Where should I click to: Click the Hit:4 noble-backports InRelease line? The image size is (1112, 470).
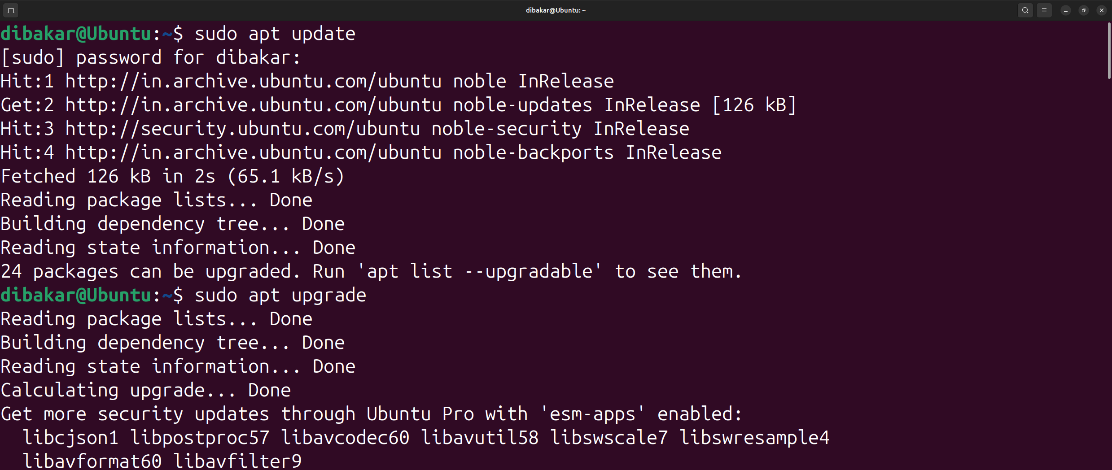[361, 153]
